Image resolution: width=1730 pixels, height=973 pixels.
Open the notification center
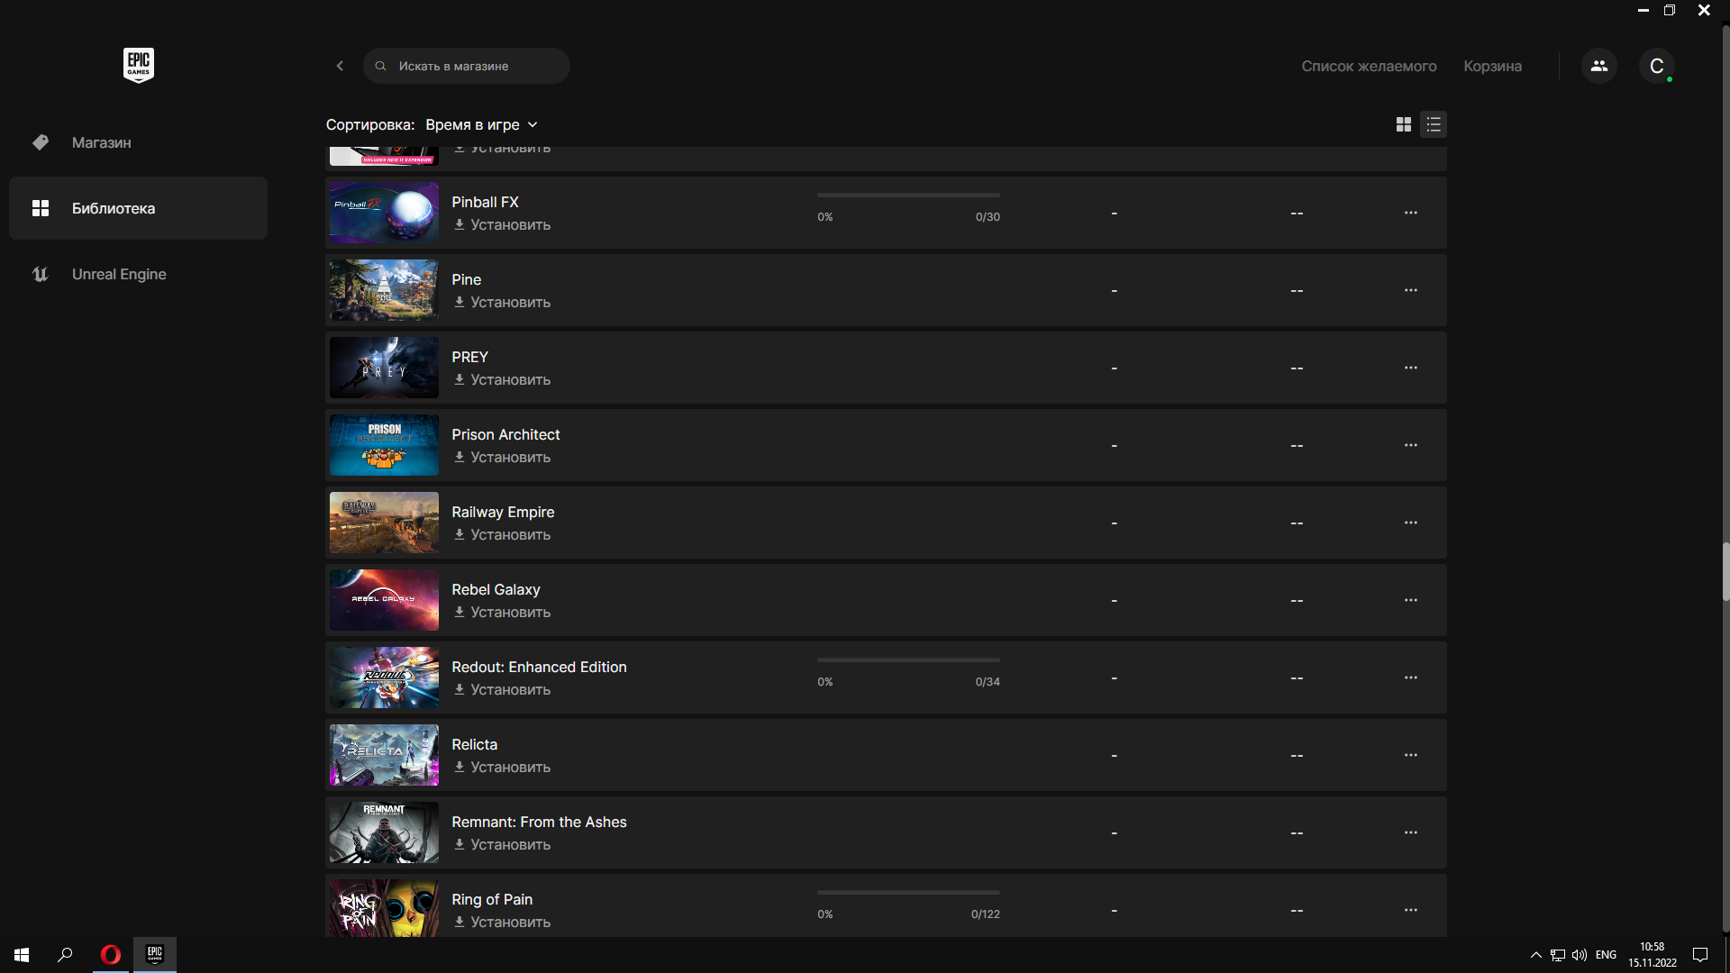click(x=1700, y=955)
